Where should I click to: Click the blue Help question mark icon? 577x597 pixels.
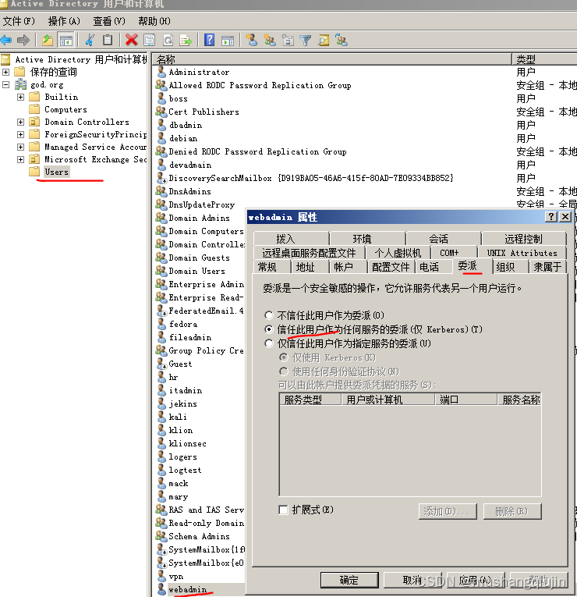point(209,40)
